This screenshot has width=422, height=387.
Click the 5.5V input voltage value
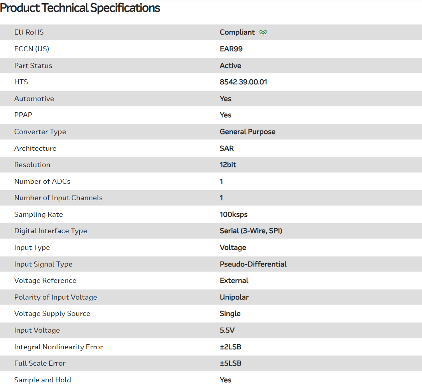[x=227, y=330]
